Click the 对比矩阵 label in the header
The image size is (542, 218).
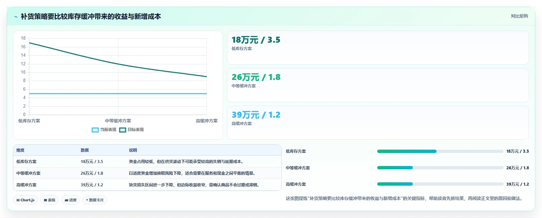[519, 16]
